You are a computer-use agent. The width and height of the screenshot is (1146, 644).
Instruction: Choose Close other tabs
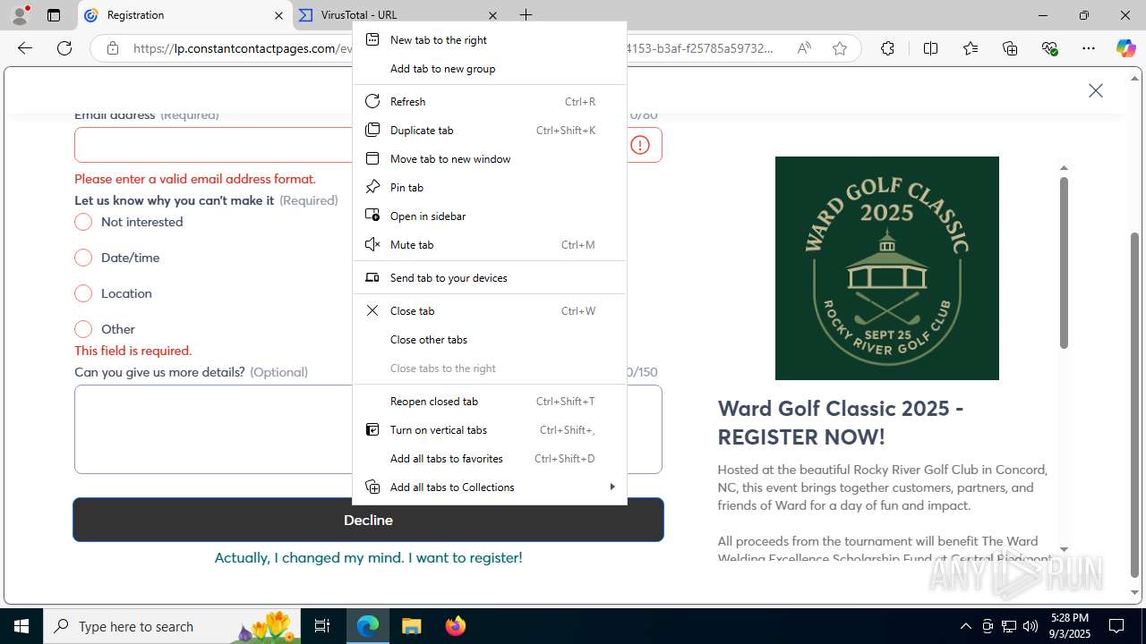click(490, 340)
